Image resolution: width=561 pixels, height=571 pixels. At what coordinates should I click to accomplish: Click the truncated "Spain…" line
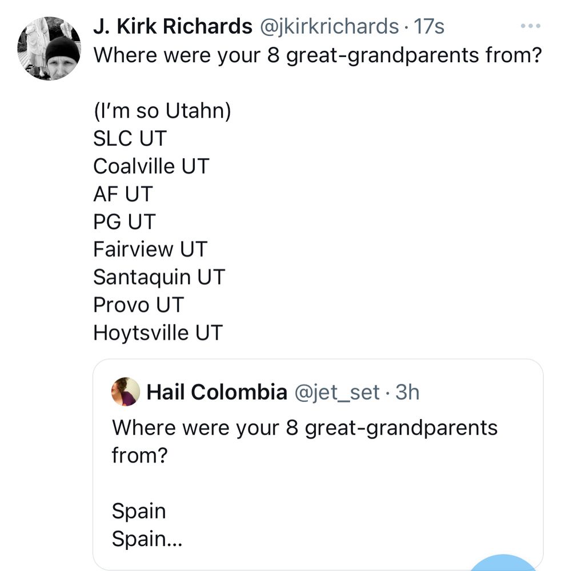coord(147,538)
